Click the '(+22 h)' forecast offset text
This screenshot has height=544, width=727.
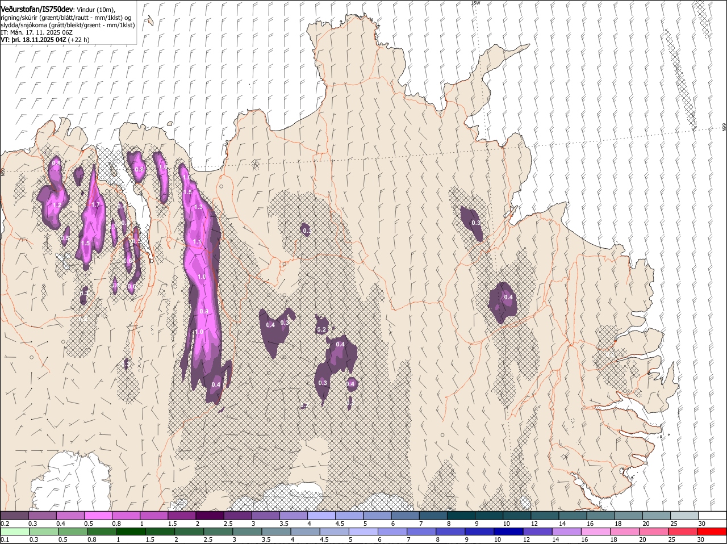pyautogui.click(x=78, y=40)
